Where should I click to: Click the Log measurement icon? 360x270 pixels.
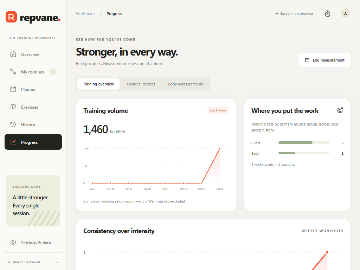coord(307,60)
